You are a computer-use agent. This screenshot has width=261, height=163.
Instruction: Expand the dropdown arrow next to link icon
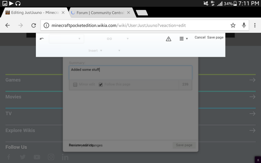[128, 39]
